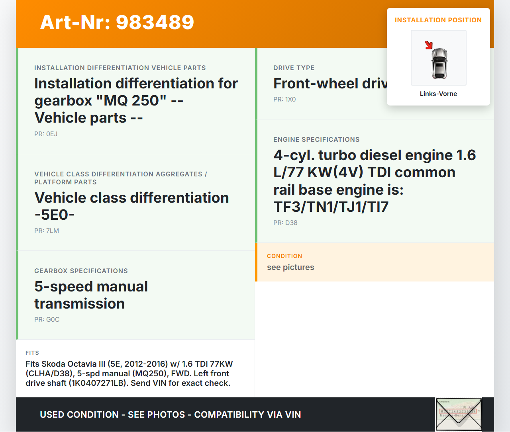Open the envelope thumbnail in footer
This screenshot has width=510, height=432.
click(459, 414)
